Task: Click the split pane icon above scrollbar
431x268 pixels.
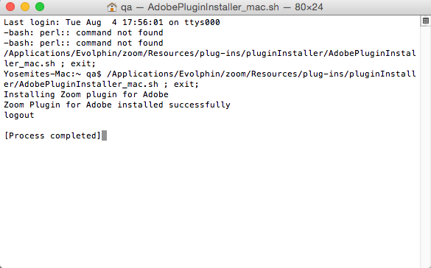Action: (426, 21)
